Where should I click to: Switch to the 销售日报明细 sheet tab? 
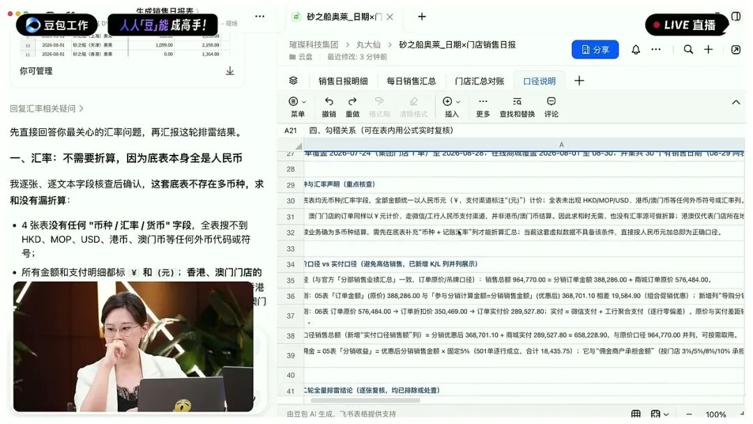[x=343, y=81]
